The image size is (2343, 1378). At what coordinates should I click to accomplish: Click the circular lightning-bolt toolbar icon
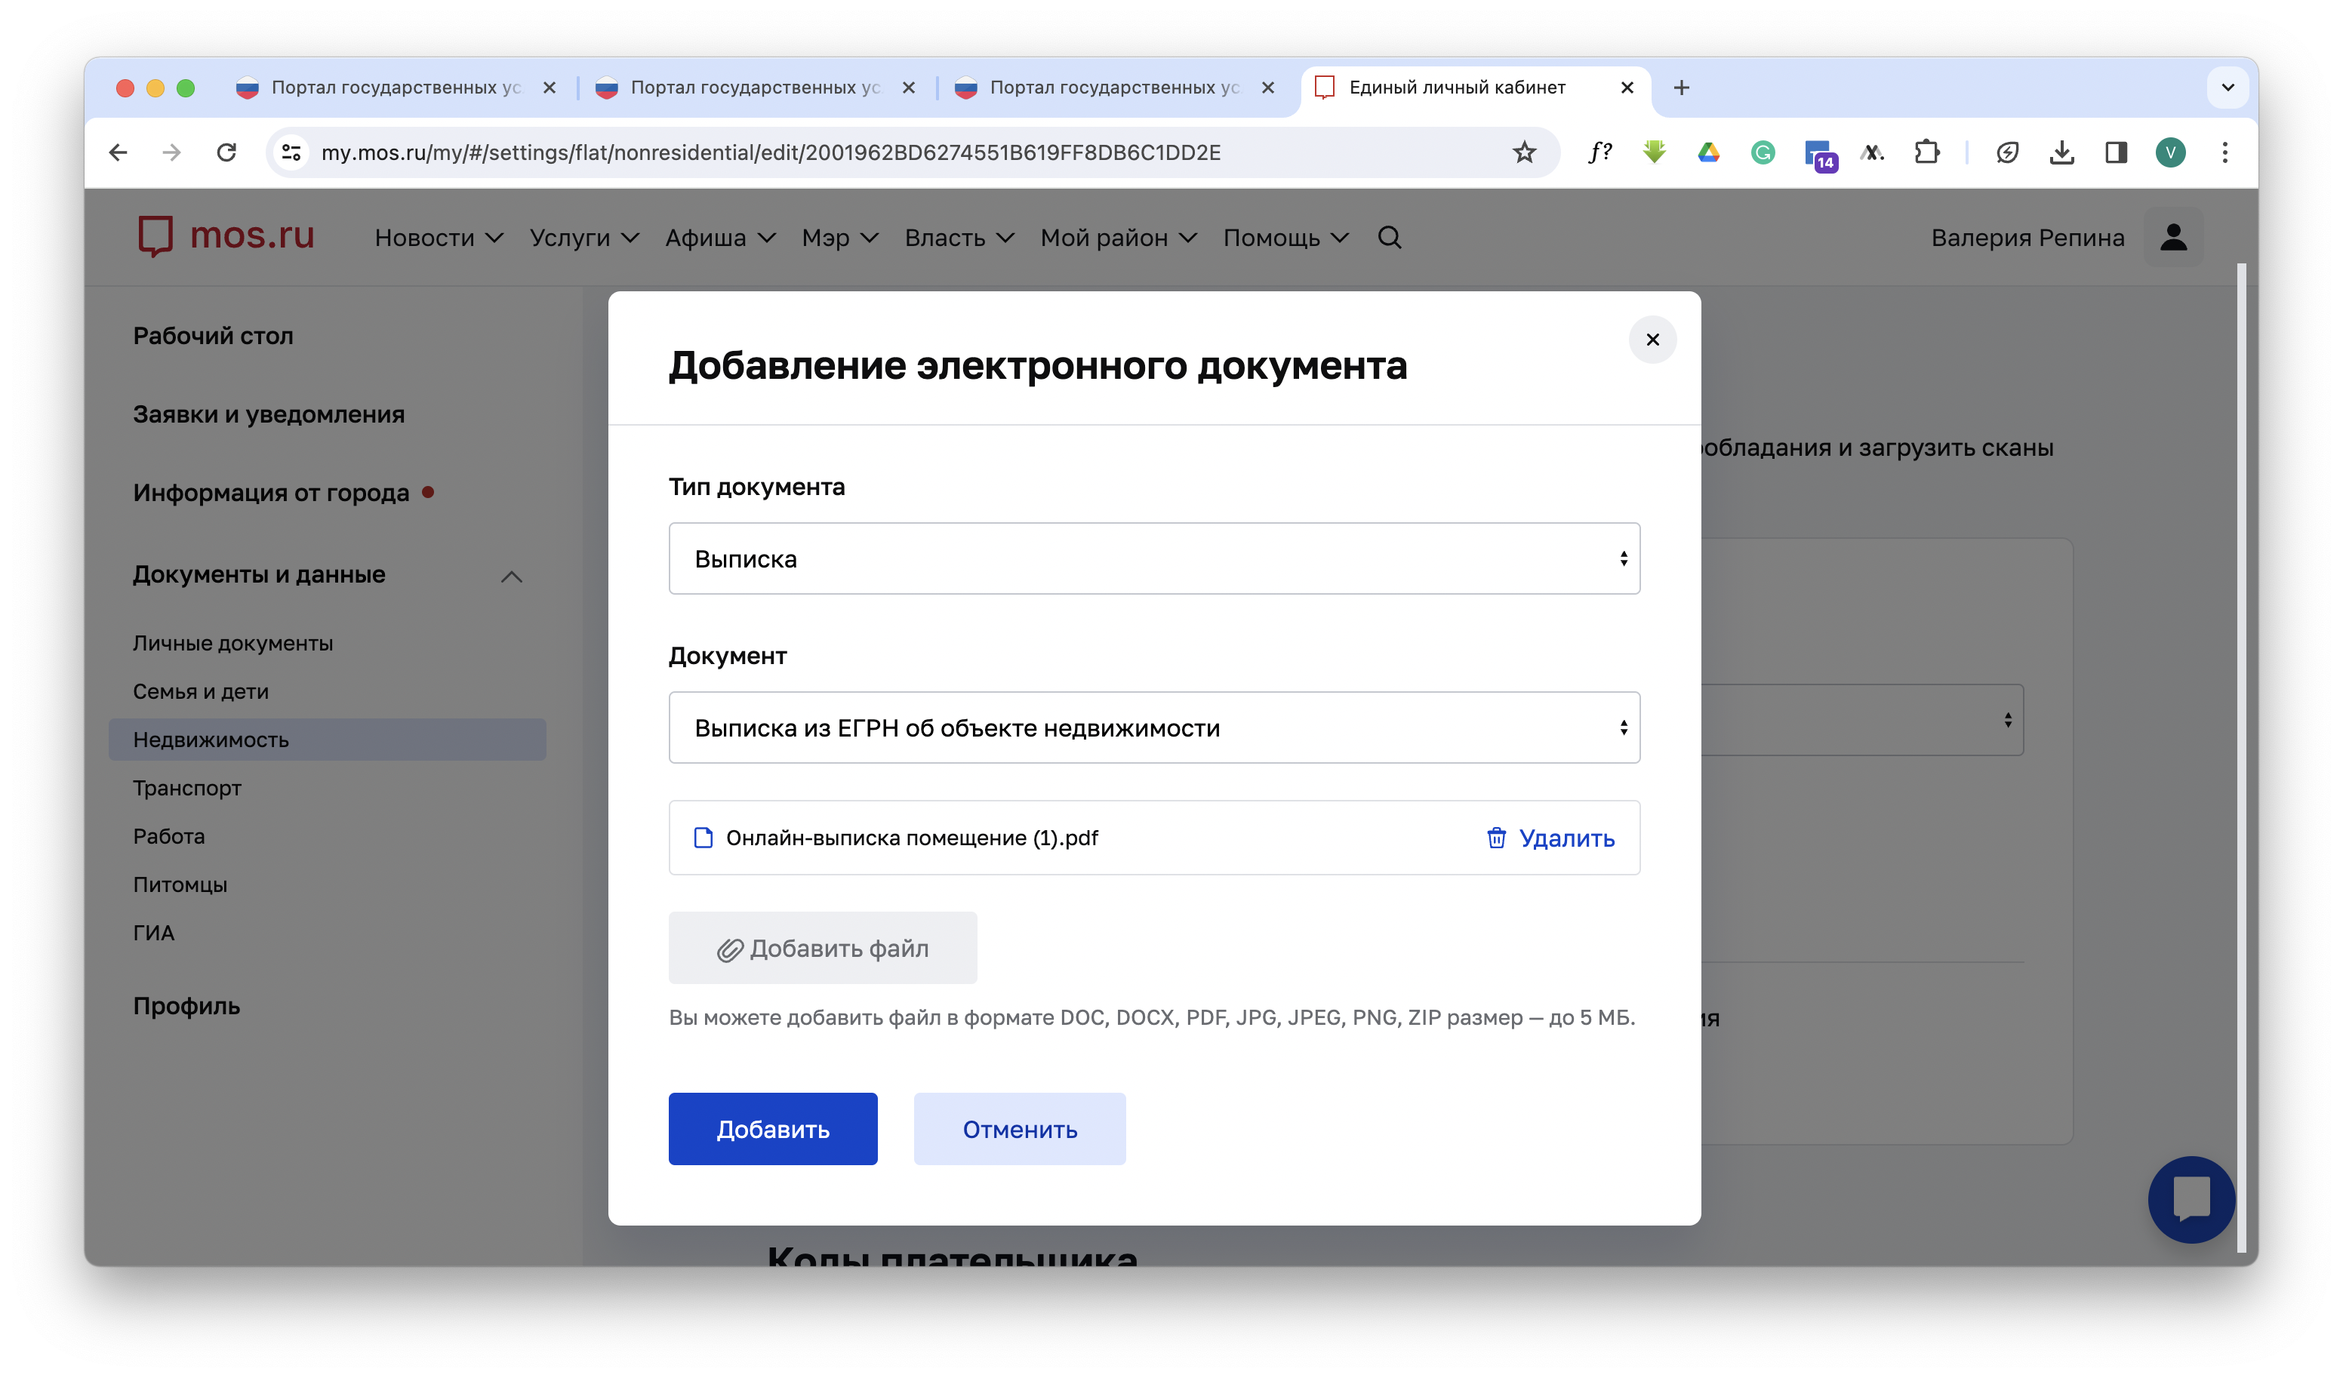click(2006, 152)
